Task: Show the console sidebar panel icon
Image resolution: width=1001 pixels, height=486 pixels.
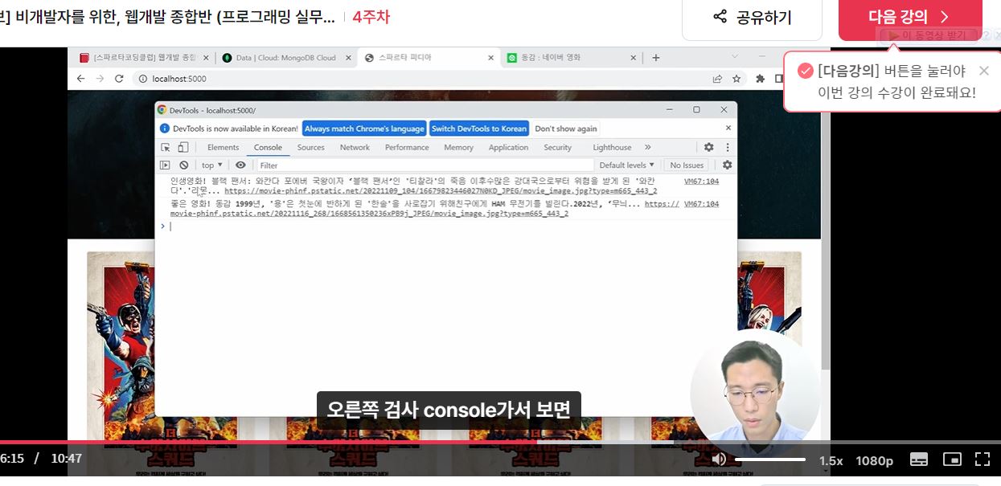Action: coord(165,165)
